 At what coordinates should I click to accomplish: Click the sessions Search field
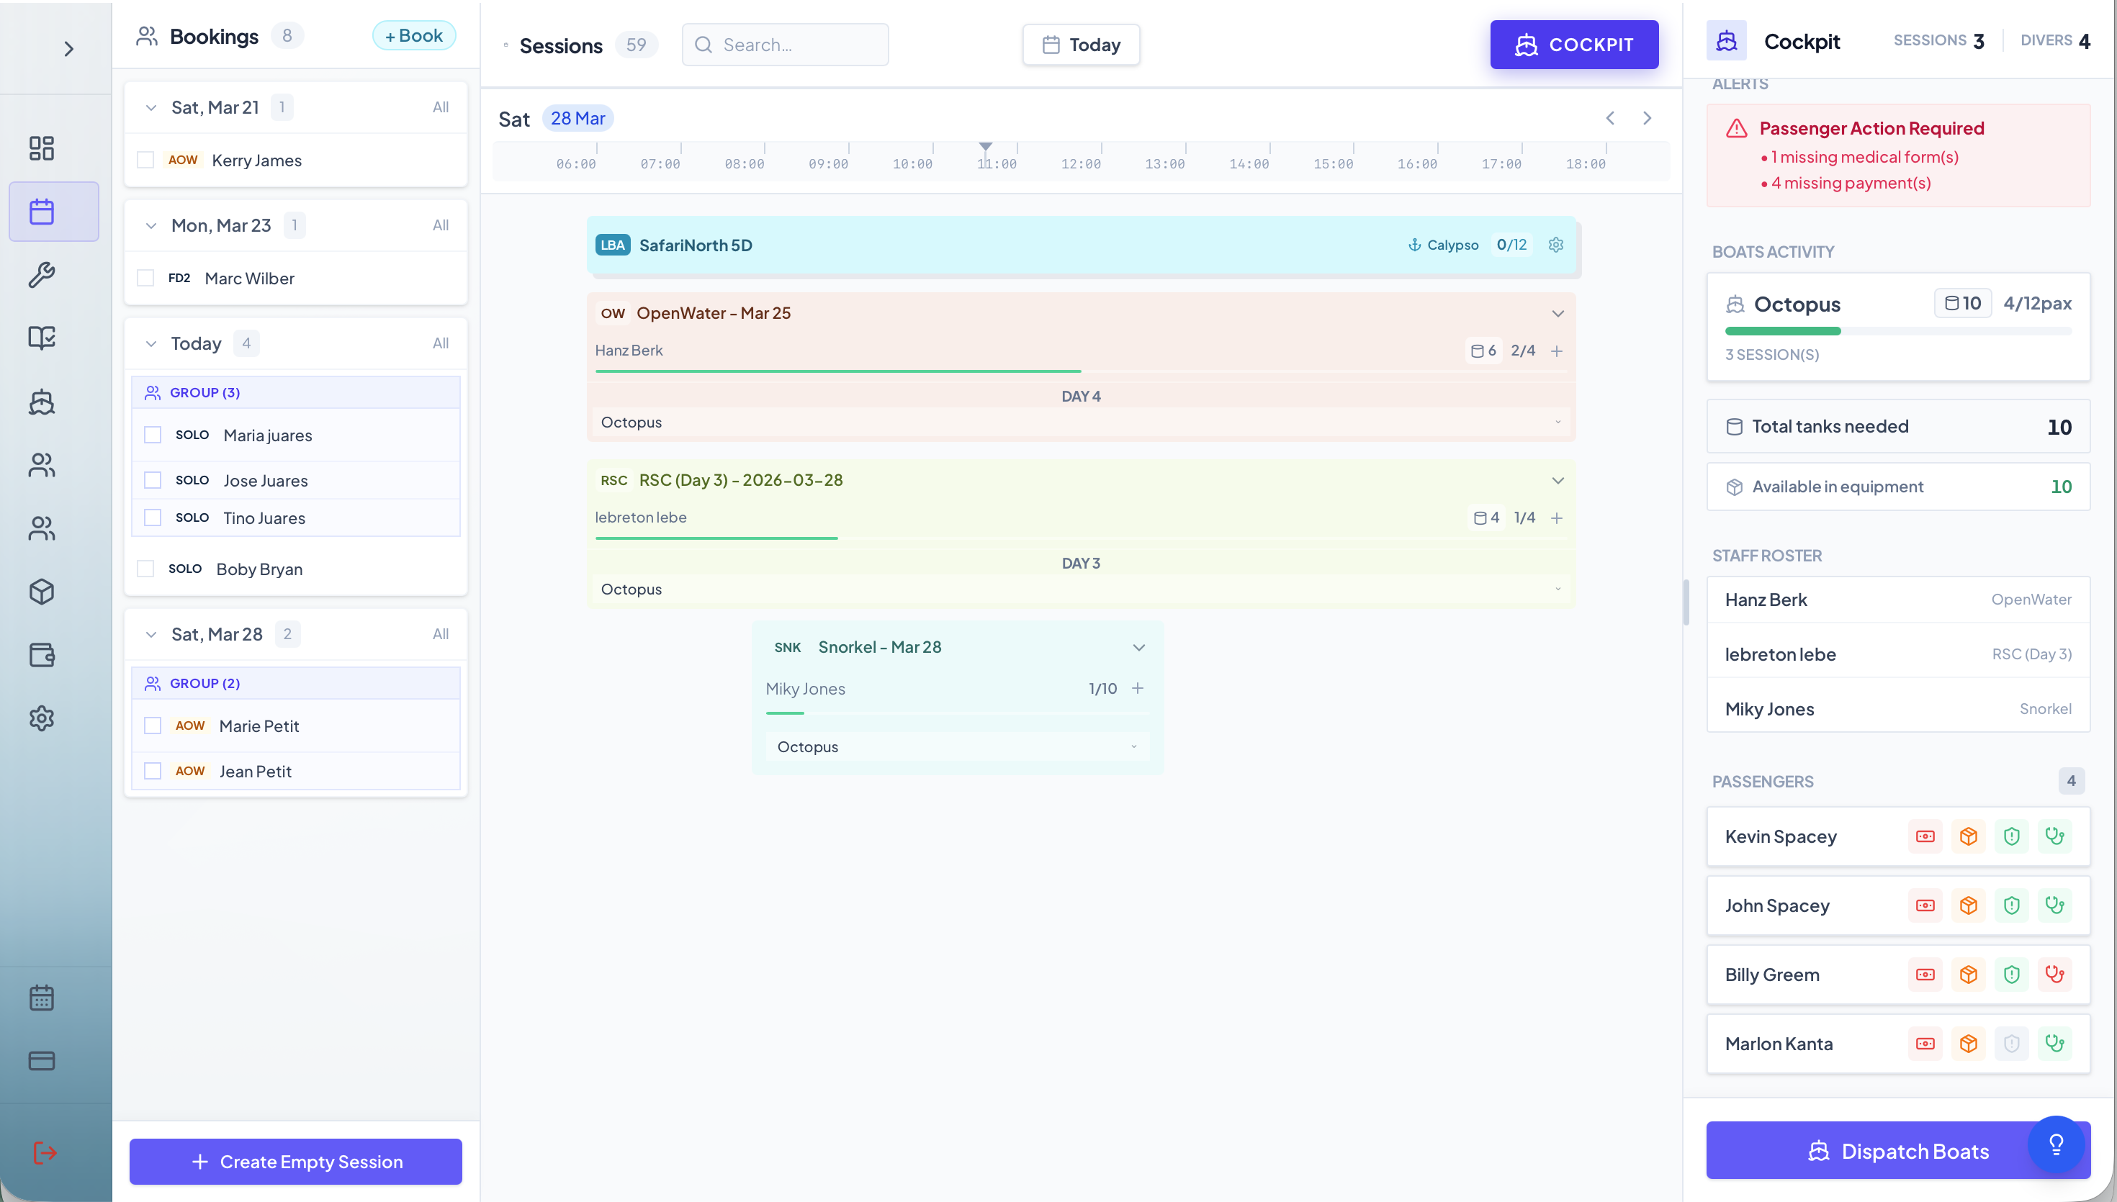(x=785, y=45)
